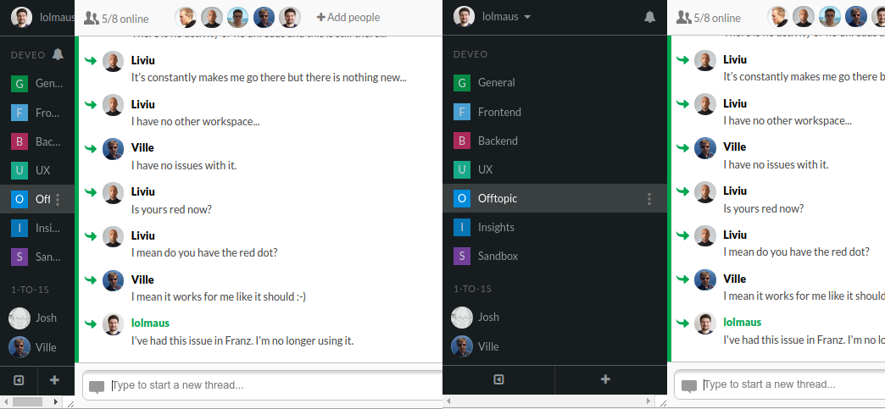Click last online member avatar before Add people

click(290, 18)
